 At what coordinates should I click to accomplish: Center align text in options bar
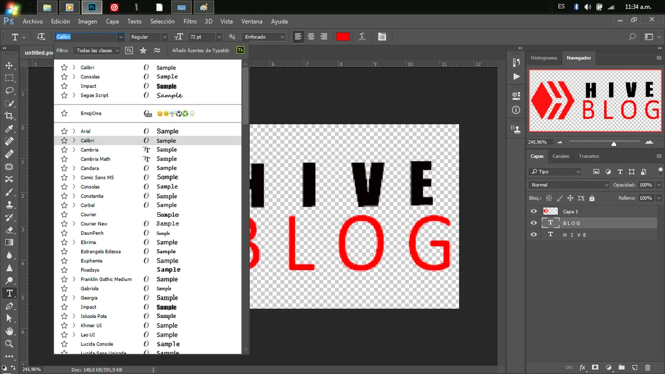coord(311,36)
